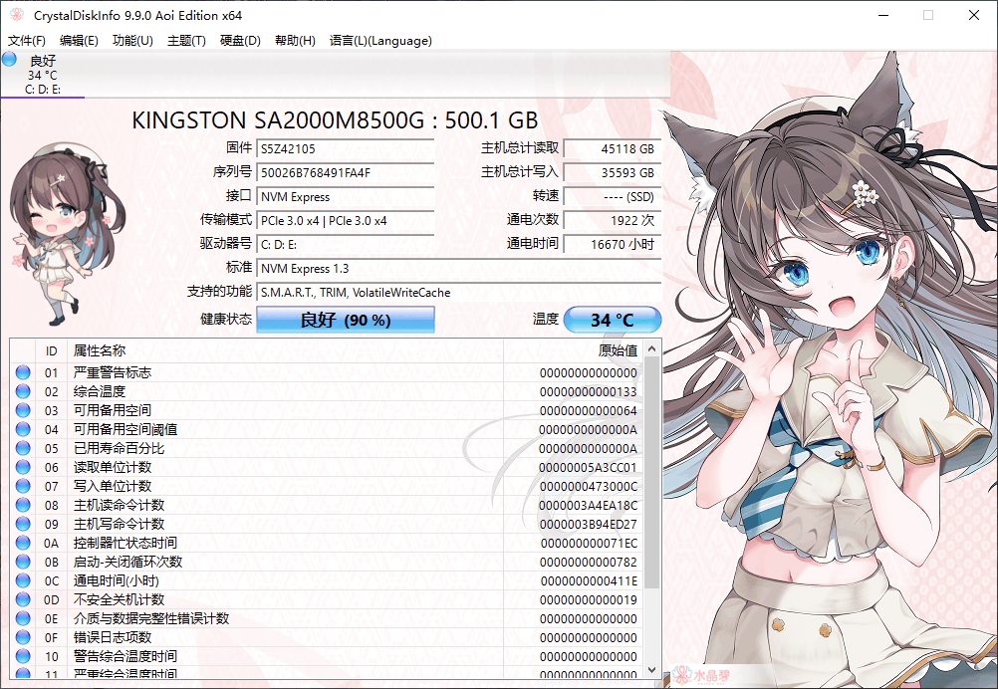Viewport: 998px width, 689px height.
Task: Click the interface field NVM Express
Action: click(345, 196)
